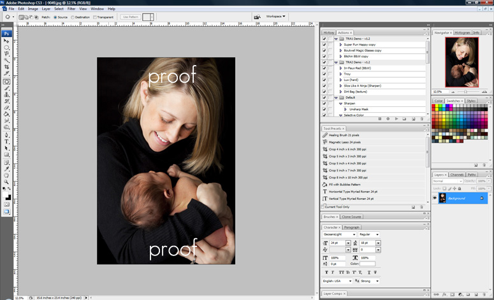
Task: Select the Move tool
Action: pos(6,41)
